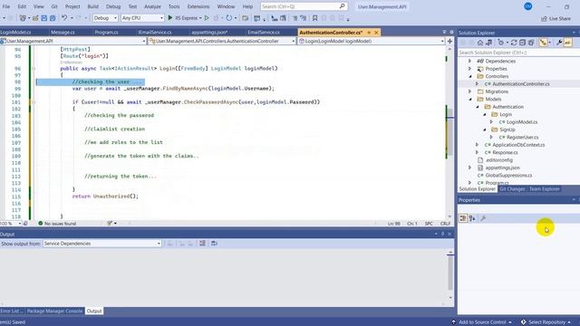Switch to the appsettings.json editor tab

(x=209, y=33)
